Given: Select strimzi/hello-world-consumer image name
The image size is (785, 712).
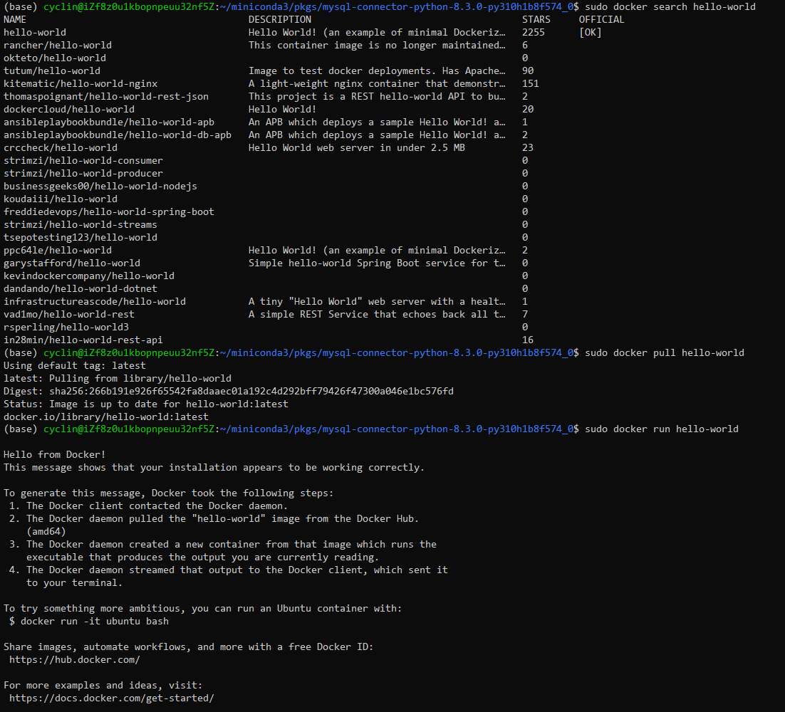Looking at the screenshot, I should click(83, 161).
